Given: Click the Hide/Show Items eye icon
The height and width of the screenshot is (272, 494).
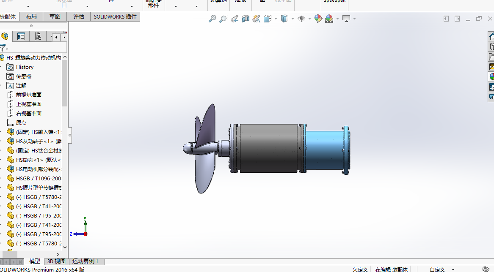Looking at the screenshot, I should 301,19.
